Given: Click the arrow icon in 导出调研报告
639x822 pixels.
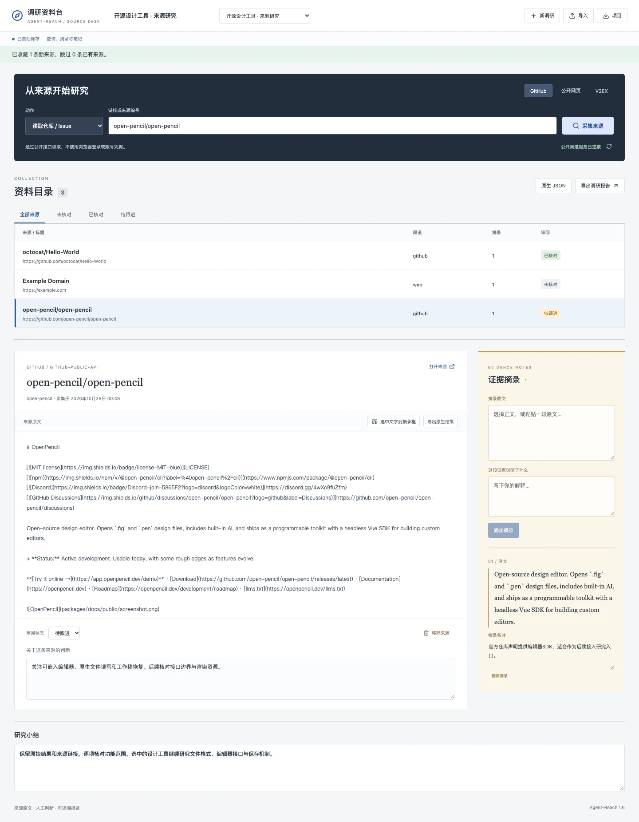Looking at the screenshot, I should coord(615,186).
